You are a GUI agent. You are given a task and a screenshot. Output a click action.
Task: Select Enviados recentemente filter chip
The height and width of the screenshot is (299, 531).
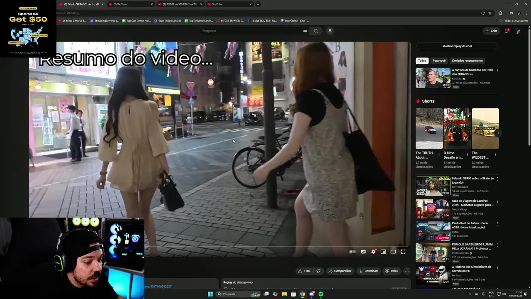point(467,61)
